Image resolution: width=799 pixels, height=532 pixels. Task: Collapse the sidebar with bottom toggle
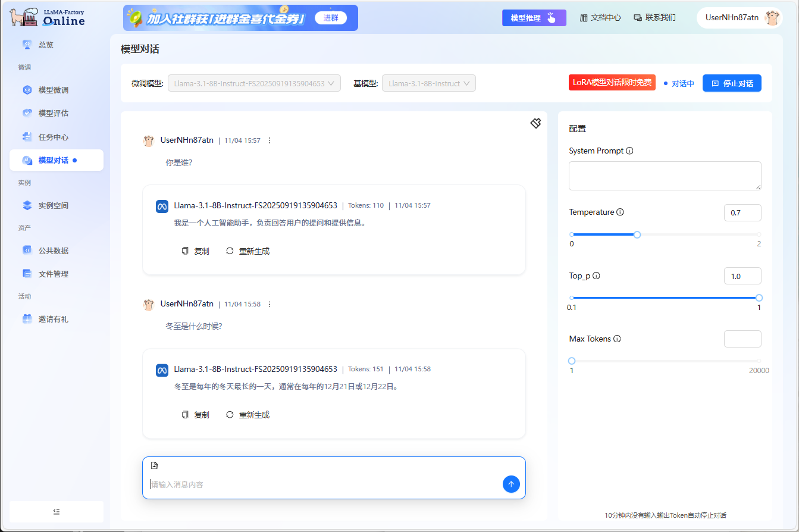click(x=57, y=512)
